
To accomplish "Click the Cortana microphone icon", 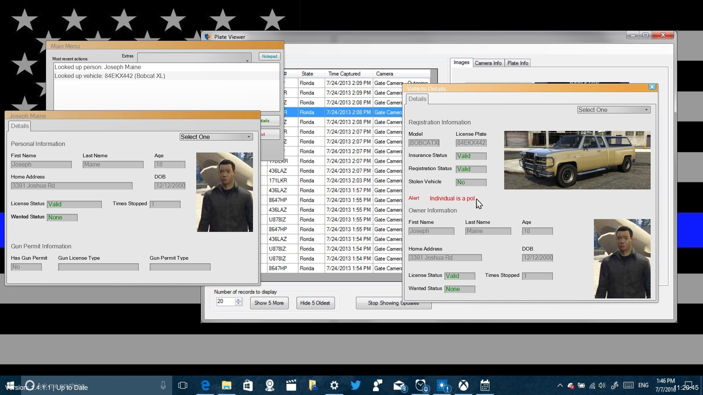I will (x=163, y=385).
